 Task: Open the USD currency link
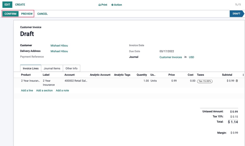(191, 57)
